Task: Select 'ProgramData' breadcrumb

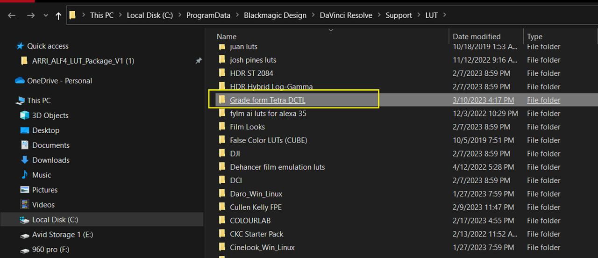Action: (x=208, y=15)
